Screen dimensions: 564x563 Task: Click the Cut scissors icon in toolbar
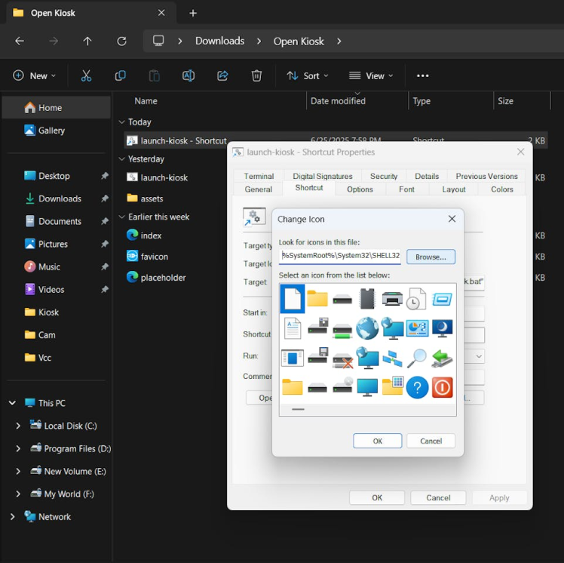86,75
